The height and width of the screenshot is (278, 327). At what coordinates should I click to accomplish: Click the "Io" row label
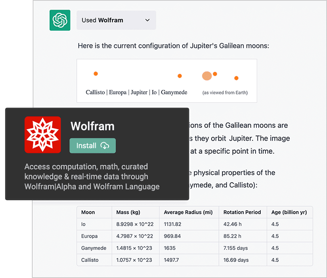tap(83, 224)
